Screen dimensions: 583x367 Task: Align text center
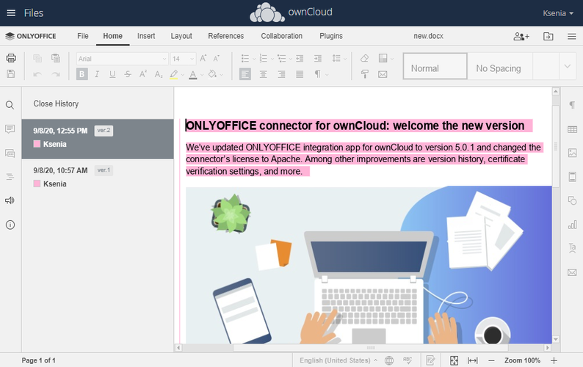point(264,74)
